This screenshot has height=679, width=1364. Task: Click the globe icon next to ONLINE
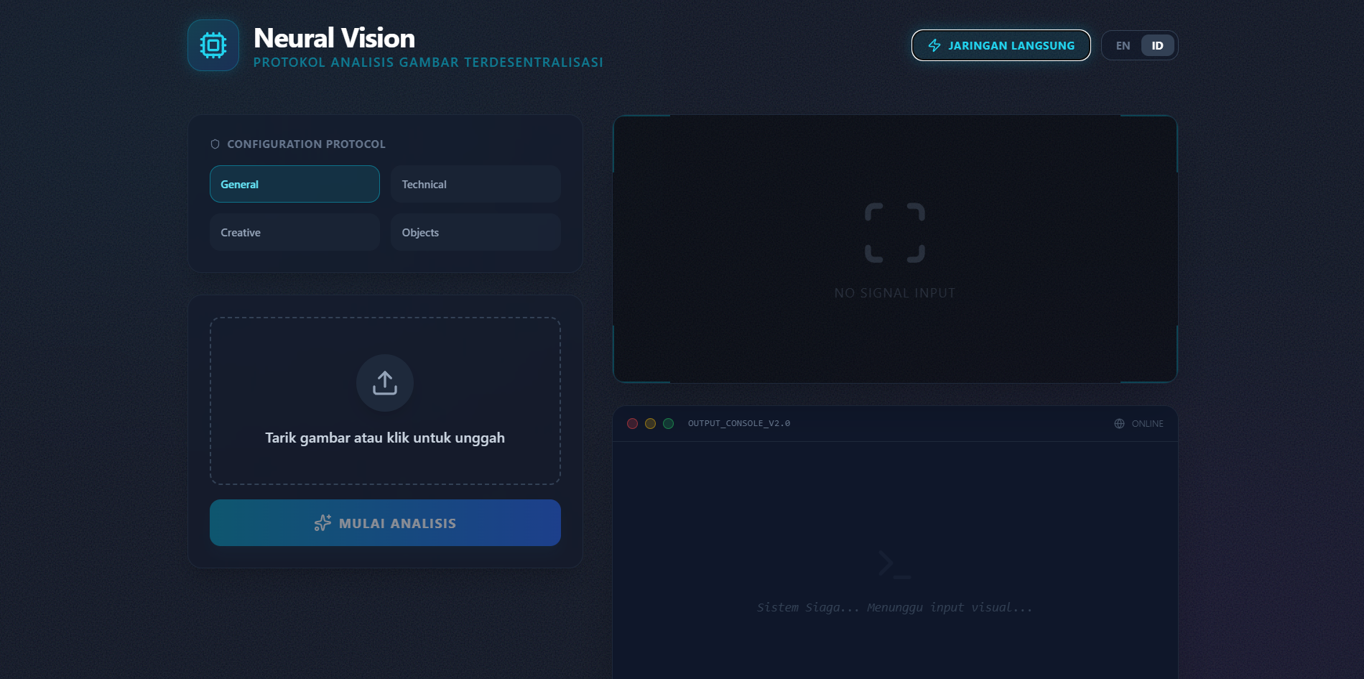tap(1119, 423)
